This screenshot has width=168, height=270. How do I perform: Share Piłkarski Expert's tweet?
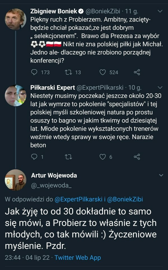click(x=137, y=157)
